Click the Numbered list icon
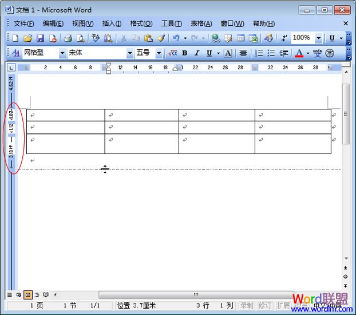This screenshot has height=315, width=356. [x=259, y=53]
